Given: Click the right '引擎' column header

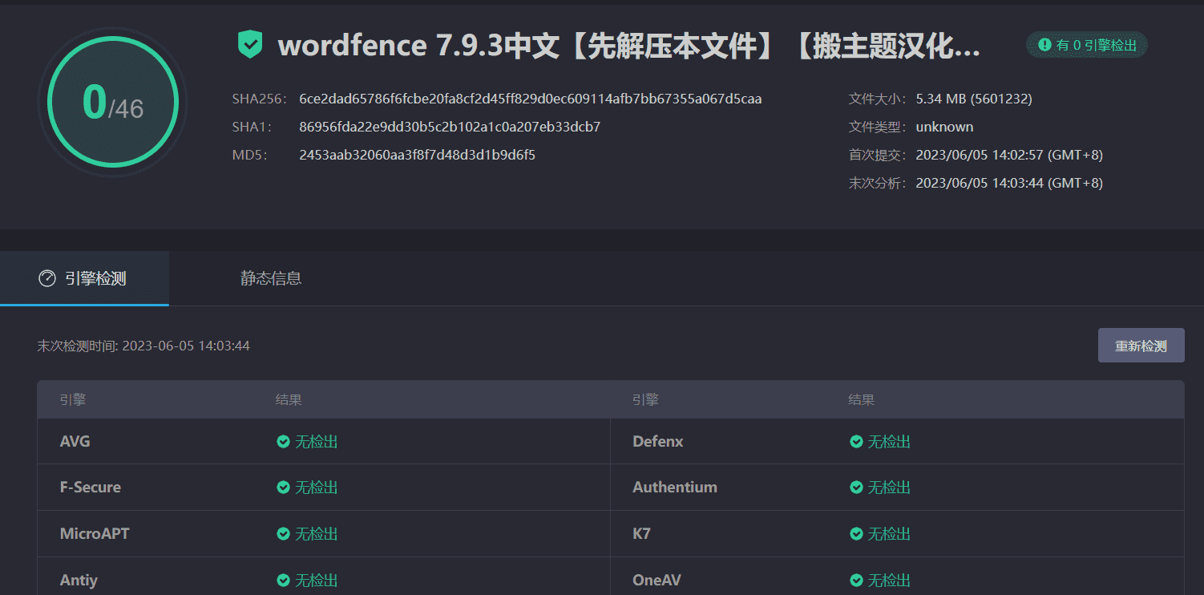Looking at the screenshot, I should pos(645,399).
